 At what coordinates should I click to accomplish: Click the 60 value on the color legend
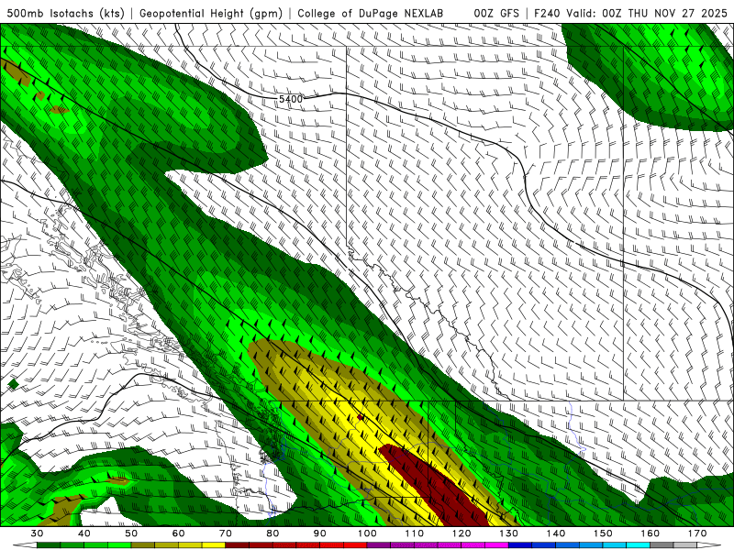(x=178, y=533)
